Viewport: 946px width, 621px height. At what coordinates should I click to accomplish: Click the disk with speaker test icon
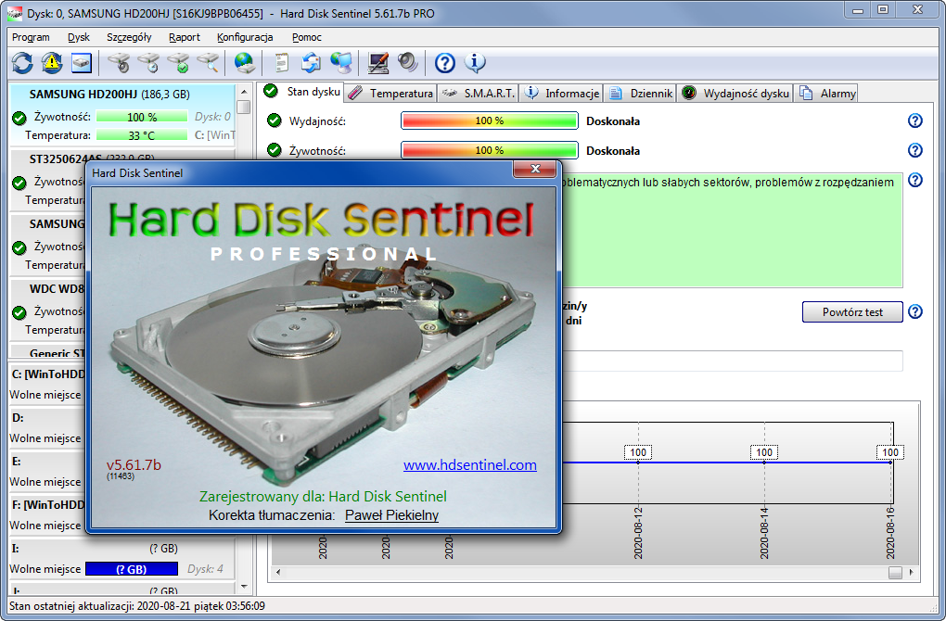pos(119,63)
